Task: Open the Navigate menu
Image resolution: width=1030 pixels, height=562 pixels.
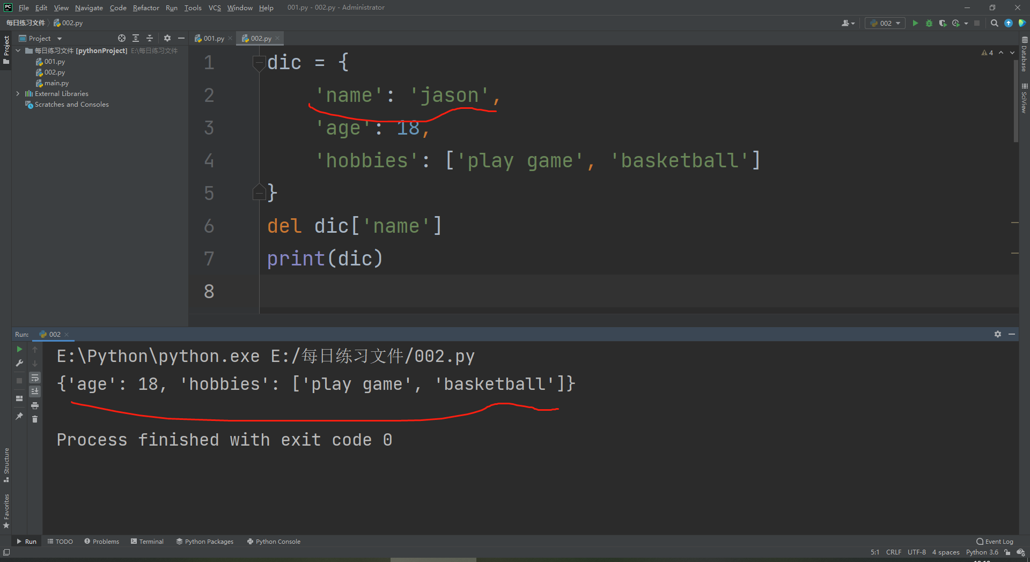Action: click(89, 8)
